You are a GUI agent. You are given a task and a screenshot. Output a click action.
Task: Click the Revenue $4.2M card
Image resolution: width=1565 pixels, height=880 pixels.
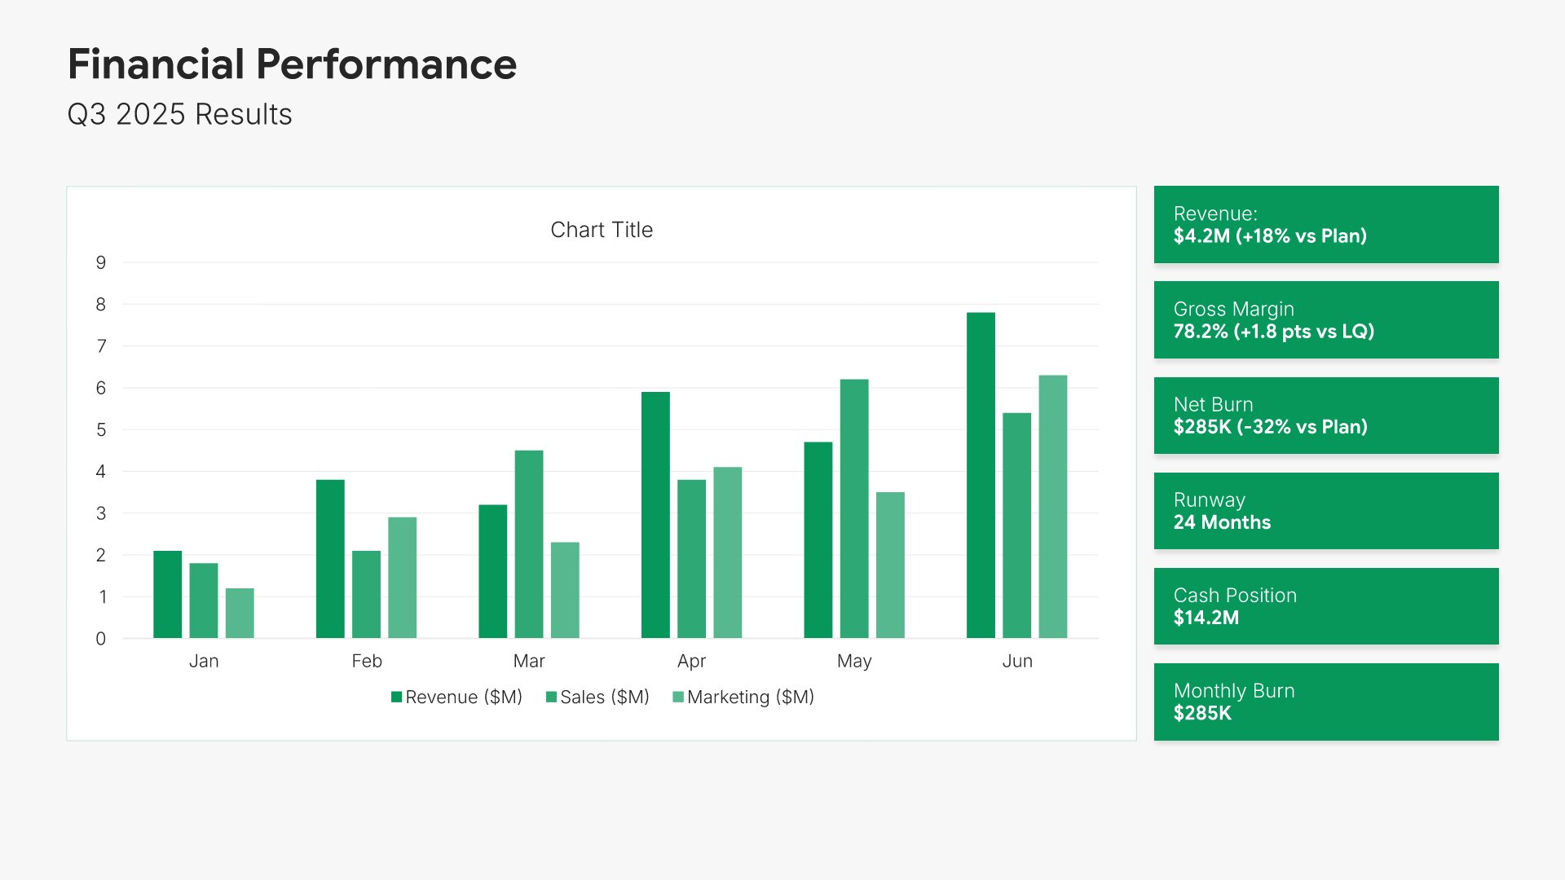coord(1326,225)
